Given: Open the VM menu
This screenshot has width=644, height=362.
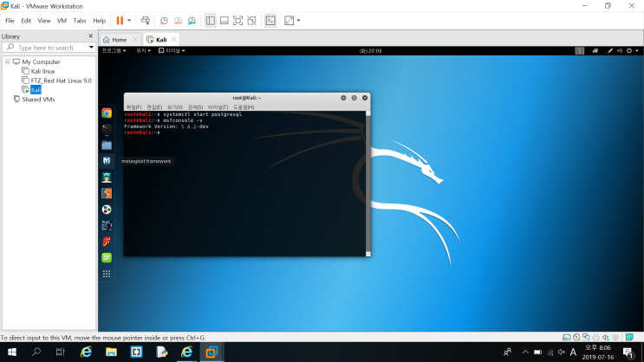Looking at the screenshot, I should pyautogui.click(x=62, y=21).
